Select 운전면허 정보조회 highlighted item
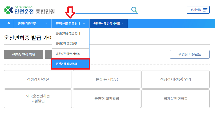This screenshot has height=114, width=215. click(70, 64)
